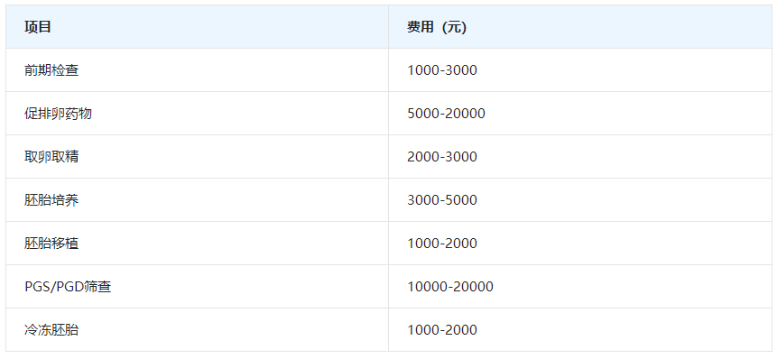The image size is (777, 359).
Task: Select the 2000-3000 cost cell
Action: [x=442, y=157]
